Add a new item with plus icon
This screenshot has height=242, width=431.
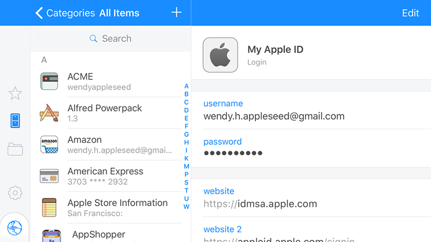point(177,12)
